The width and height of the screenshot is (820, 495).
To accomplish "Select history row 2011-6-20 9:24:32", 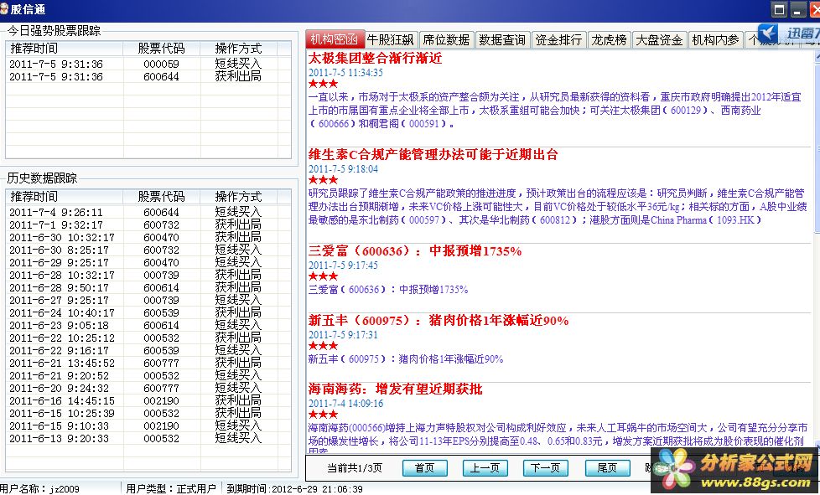I will pyautogui.click(x=148, y=389).
